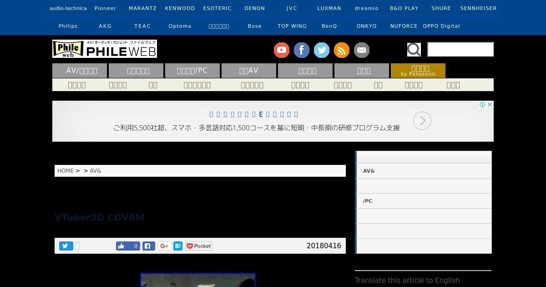Open the KENWOOD brand link
This screenshot has height=287, width=546.
pyautogui.click(x=180, y=8)
